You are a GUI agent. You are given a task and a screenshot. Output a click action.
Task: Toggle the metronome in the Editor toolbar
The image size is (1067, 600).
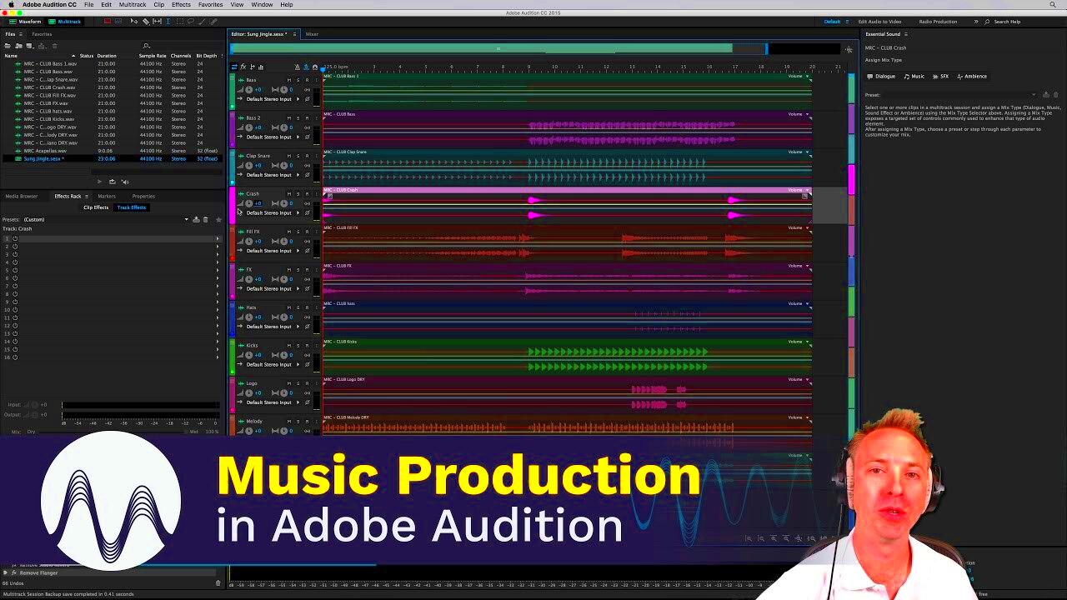click(x=298, y=66)
